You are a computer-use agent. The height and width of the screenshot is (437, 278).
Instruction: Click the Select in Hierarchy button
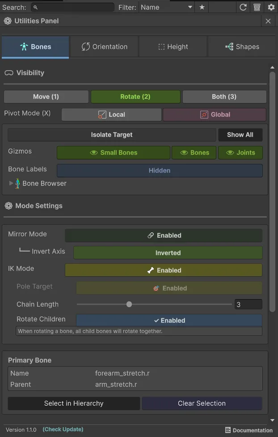(x=73, y=403)
